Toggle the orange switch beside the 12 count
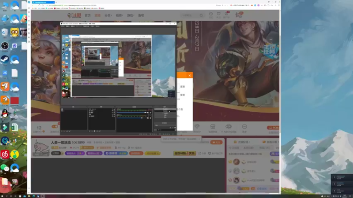 click(54, 127)
